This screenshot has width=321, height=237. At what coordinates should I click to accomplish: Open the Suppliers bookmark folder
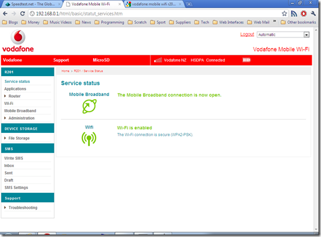point(180,22)
